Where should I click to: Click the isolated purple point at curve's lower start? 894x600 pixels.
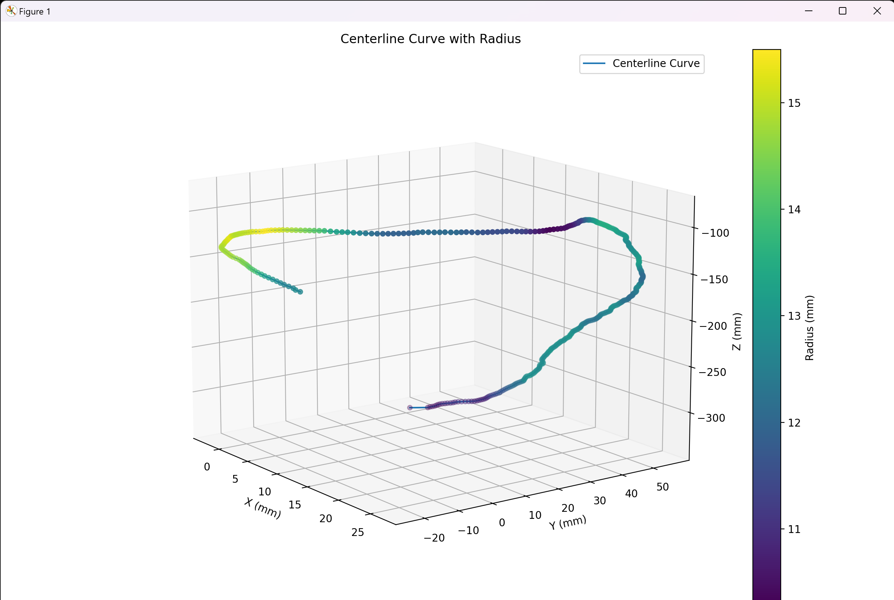pyautogui.click(x=410, y=408)
